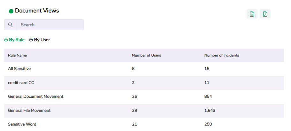Export table to Excel file
The height and width of the screenshot is (131, 291).
coord(252,14)
